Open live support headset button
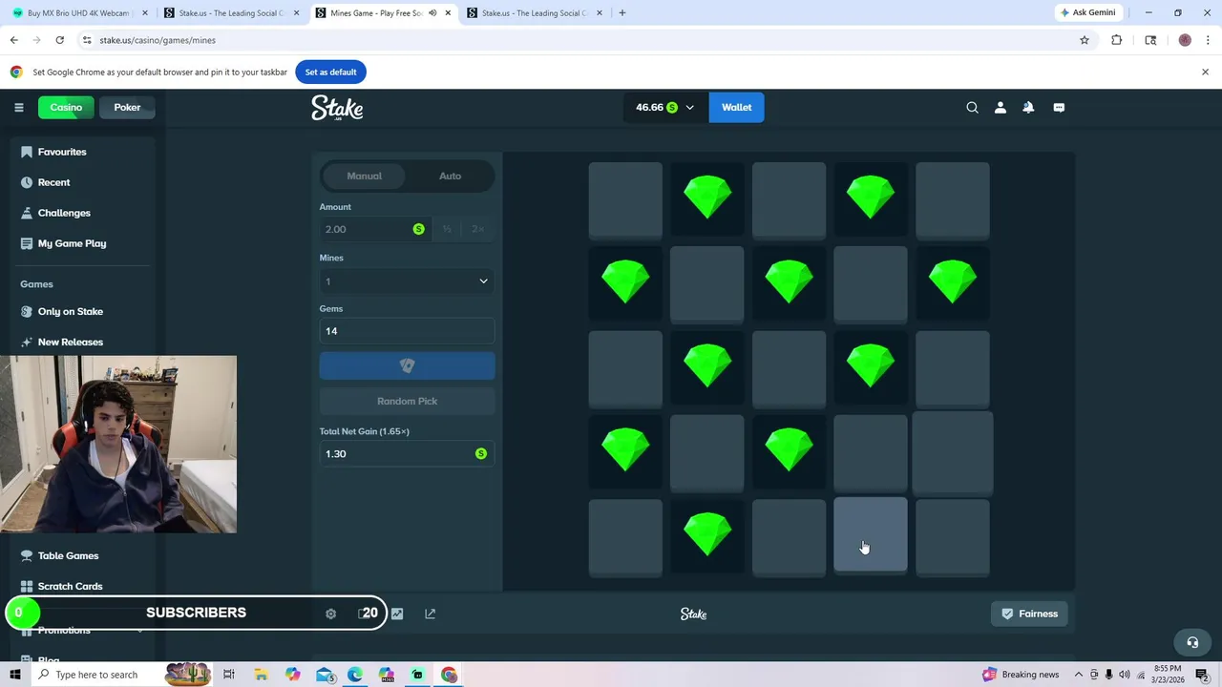Screen dimensions: 1222x687 [1191, 642]
